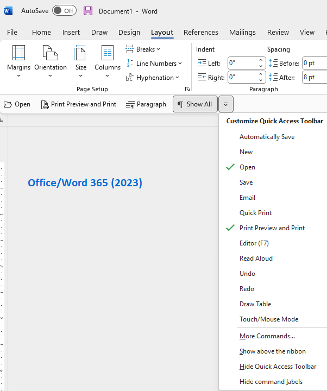Click the Left indent input field

point(242,63)
